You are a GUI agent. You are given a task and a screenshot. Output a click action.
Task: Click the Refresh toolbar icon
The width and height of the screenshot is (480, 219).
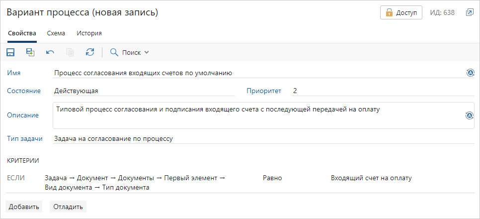tap(90, 52)
